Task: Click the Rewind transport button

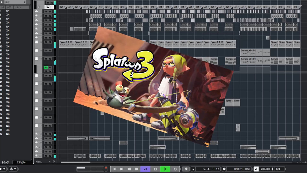Action: pos(129,169)
